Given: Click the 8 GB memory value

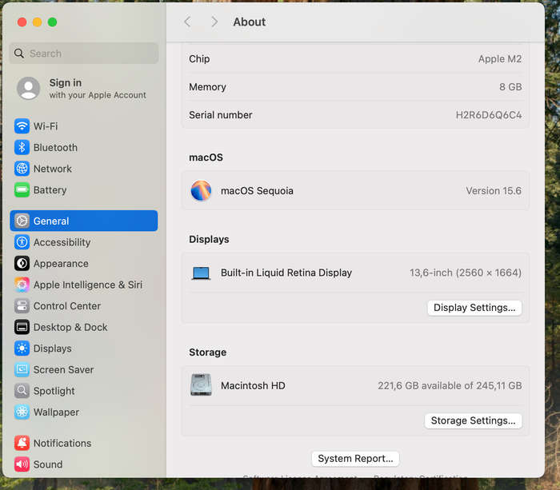Looking at the screenshot, I should [510, 86].
